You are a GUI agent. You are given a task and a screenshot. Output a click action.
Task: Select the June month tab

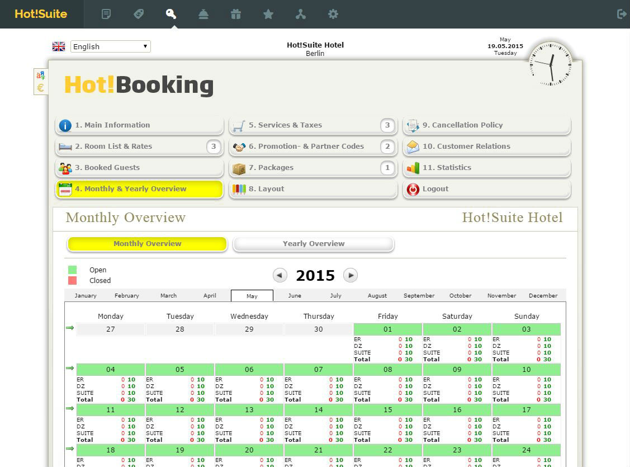click(295, 295)
